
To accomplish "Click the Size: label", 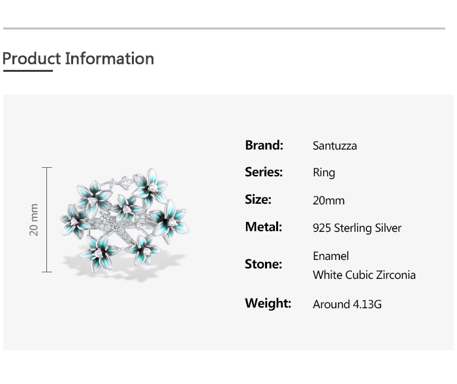I will pyautogui.click(x=258, y=200).
